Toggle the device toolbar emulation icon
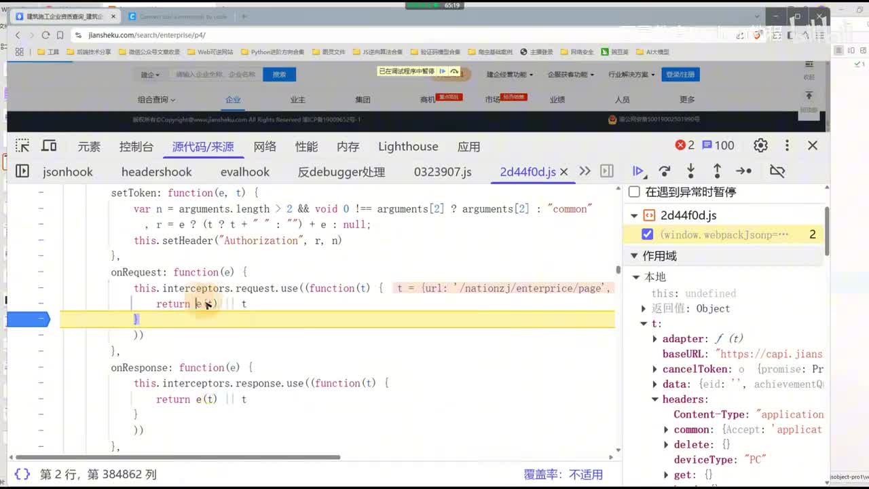 coord(49,146)
